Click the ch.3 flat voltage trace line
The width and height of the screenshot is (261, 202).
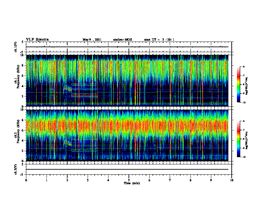tap(127, 169)
